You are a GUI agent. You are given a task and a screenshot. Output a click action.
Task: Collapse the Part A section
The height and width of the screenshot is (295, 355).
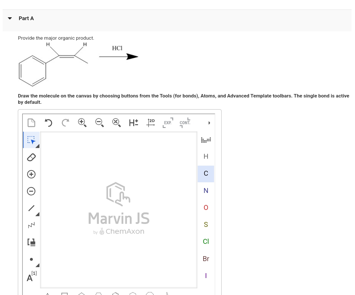pyautogui.click(x=10, y=18)
